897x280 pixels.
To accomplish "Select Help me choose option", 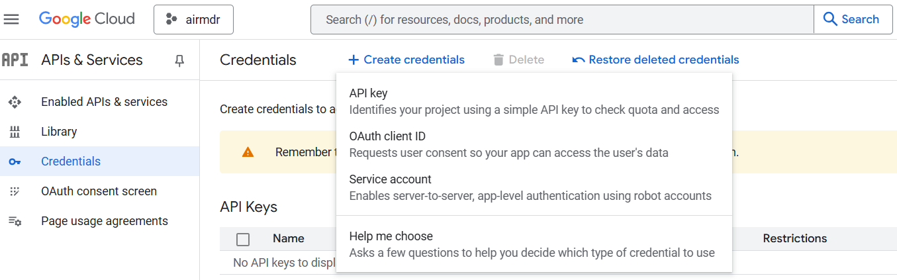I will tap(534, 244).
